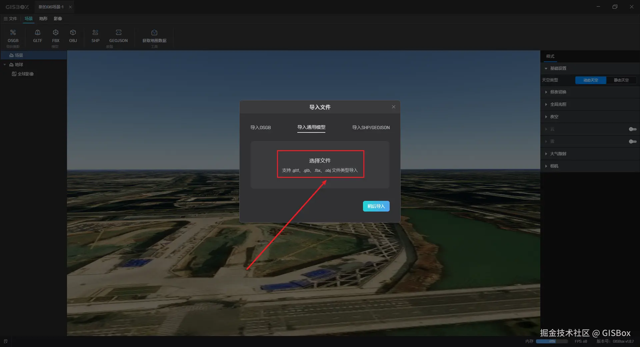640x347 pixels.
Task: Click the GISBOX logo in title bar
Action: click(x=17, y=7)
